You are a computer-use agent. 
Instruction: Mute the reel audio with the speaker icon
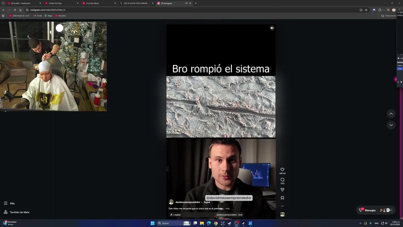point(272,28)
